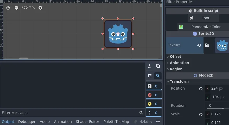Reset the Position value with revert icon
The image size is (229, 125).
pos(201,89)
